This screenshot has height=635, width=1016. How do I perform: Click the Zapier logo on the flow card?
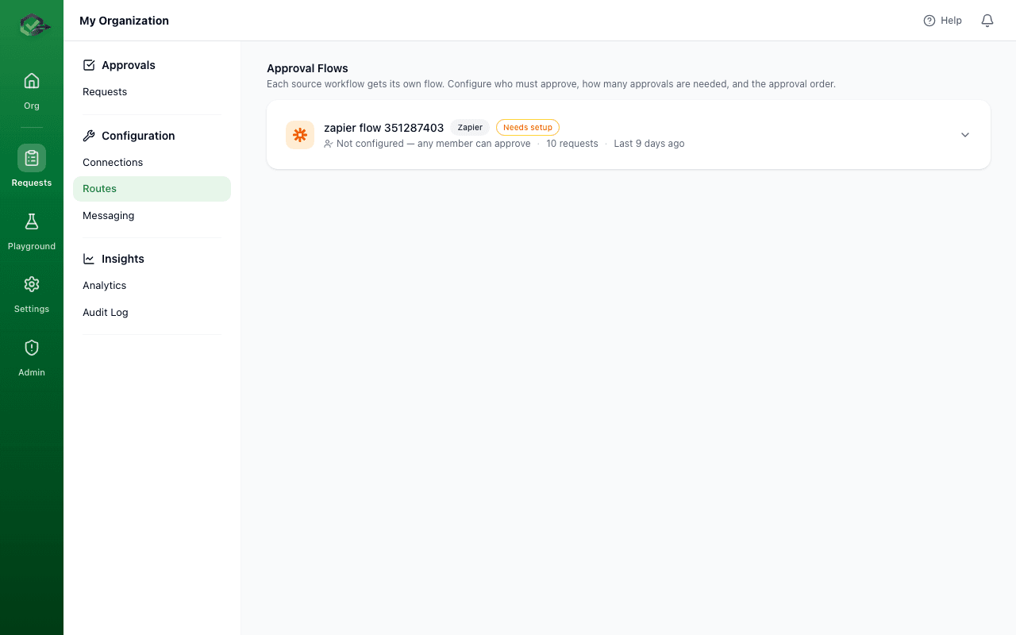click(299, 134)
